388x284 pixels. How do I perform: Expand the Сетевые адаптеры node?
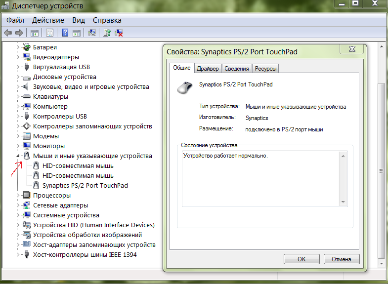tap(18, 205)
